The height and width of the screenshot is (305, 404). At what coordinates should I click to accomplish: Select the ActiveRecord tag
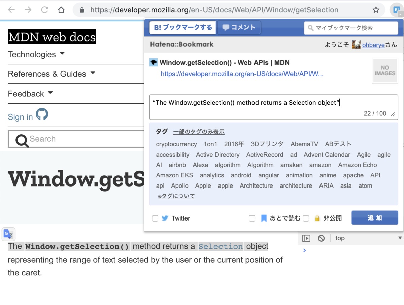265,155
